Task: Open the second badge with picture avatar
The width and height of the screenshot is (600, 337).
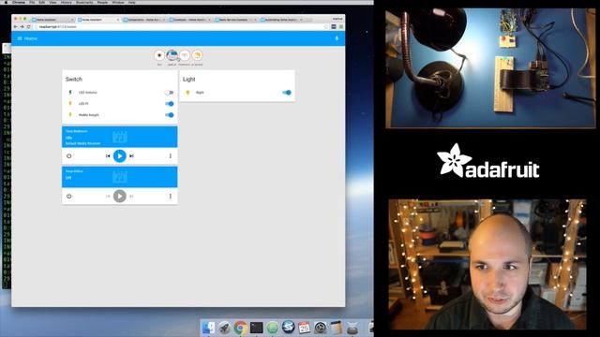Action: [172, 55]
